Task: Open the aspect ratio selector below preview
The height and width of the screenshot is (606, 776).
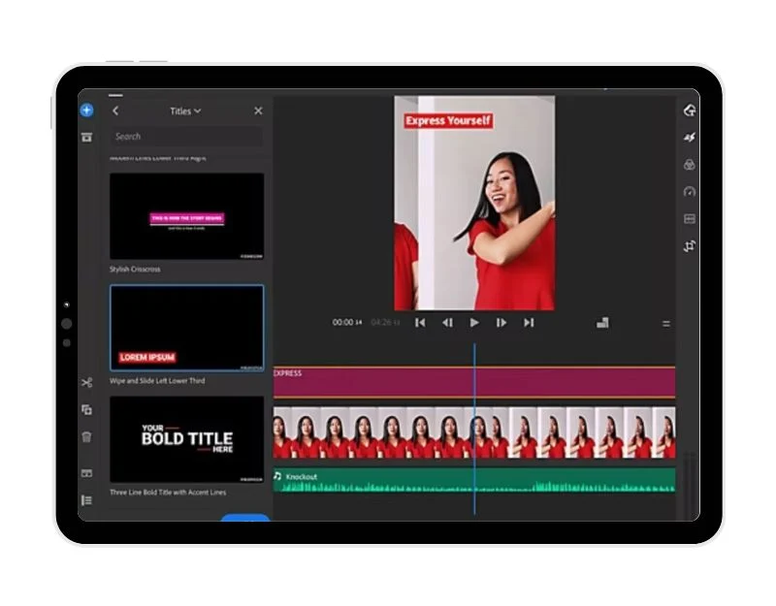Action: click(x=602, y=323)
